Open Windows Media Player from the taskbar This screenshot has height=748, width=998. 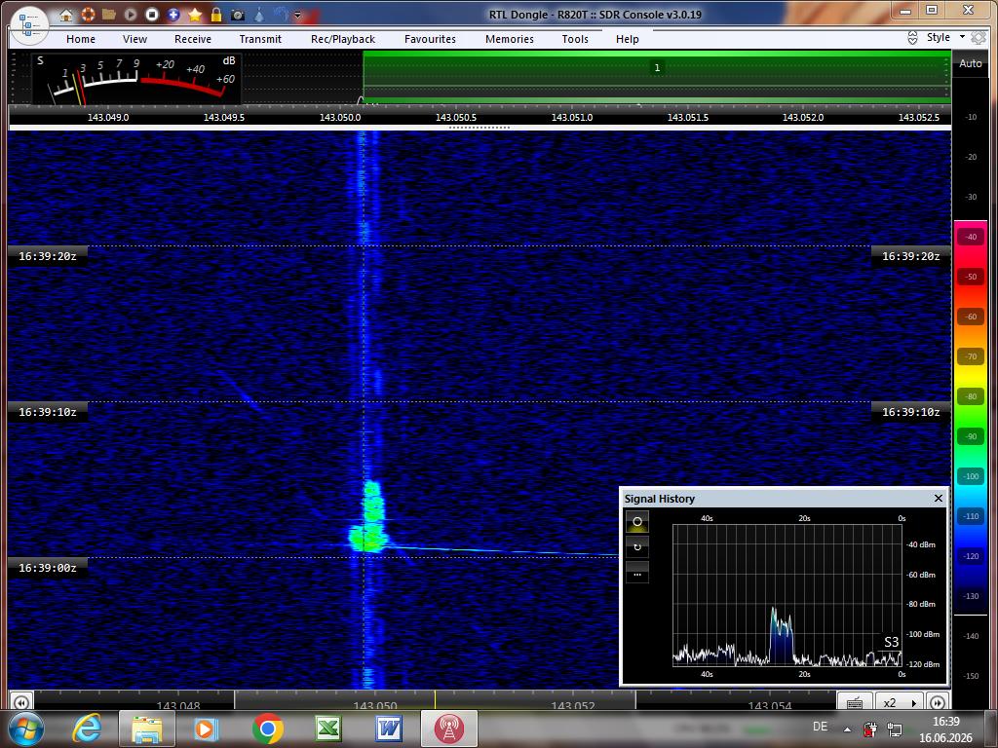(207, 729)
